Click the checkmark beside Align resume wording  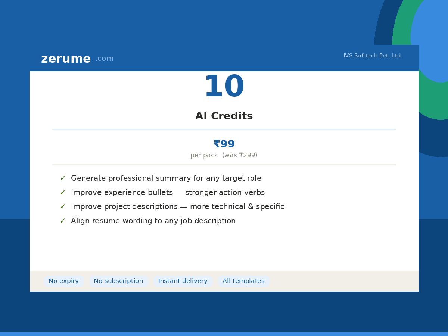pos(63,221)
